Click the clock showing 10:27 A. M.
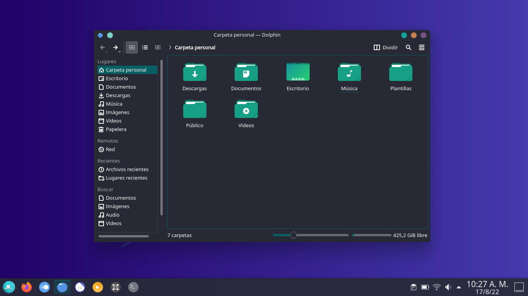528x296 pixels. click(487, 284)
